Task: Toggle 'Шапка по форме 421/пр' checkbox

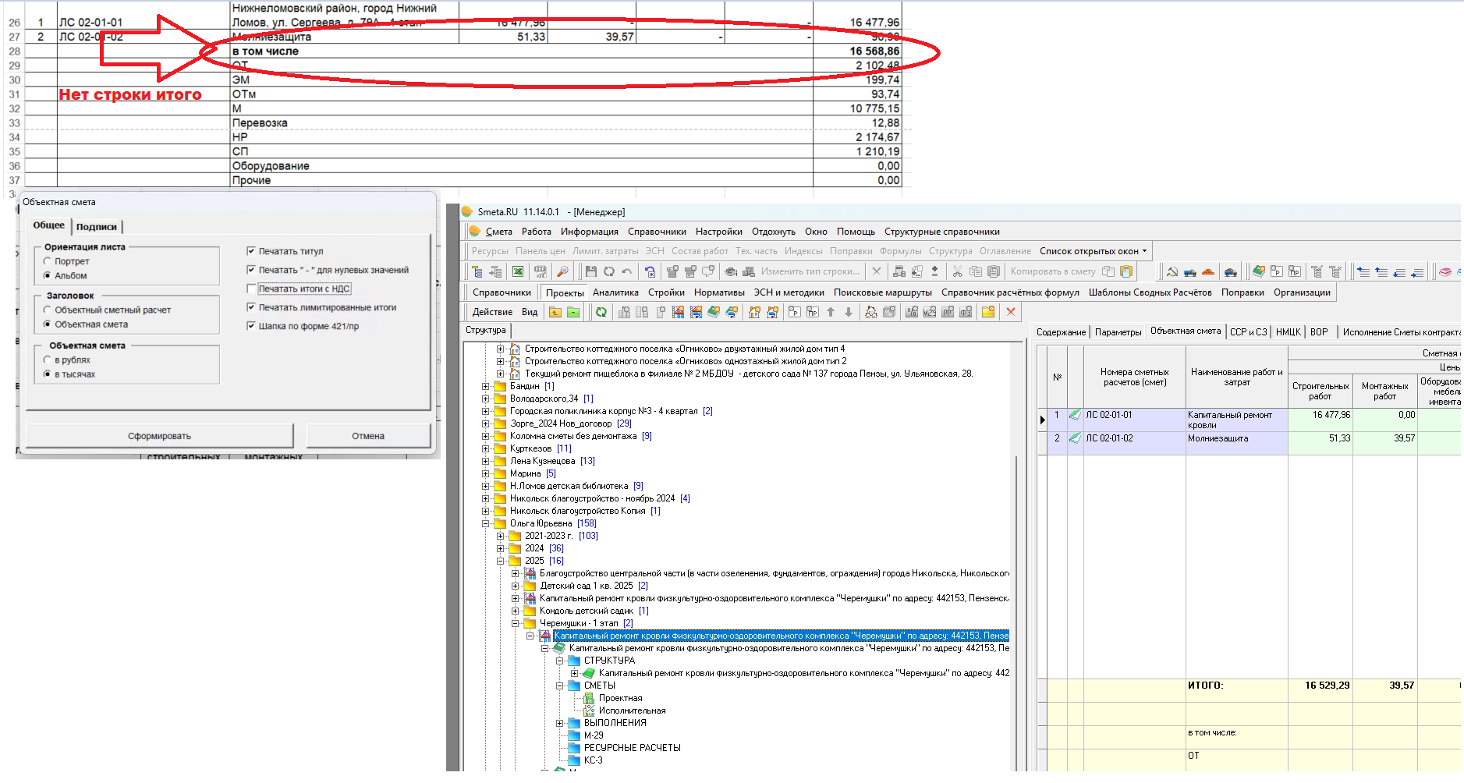Action: [x=251, y=326]
